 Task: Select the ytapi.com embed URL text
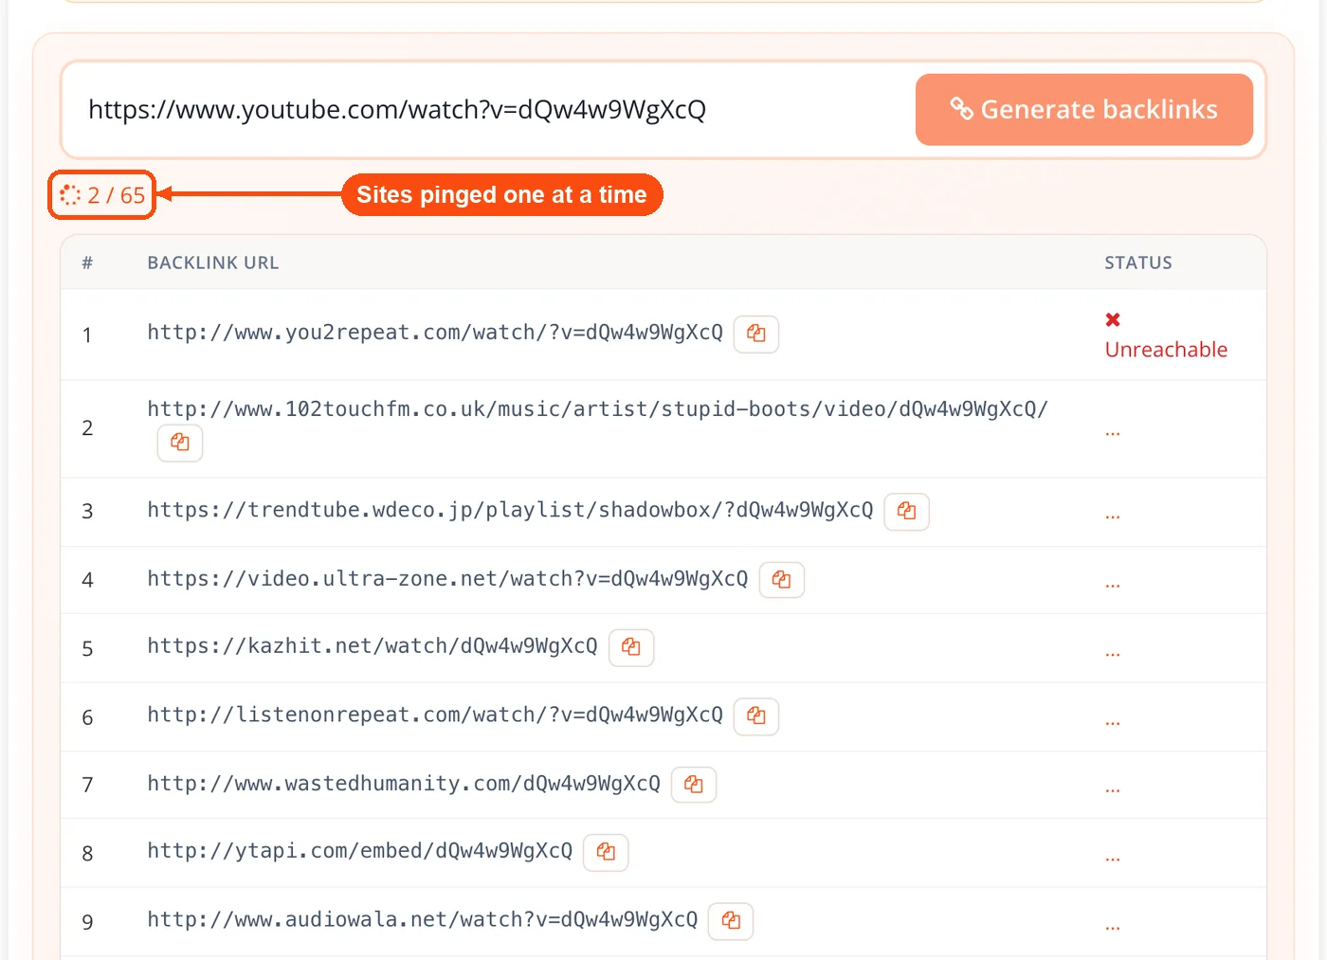pyautogui.click(x=360, y=851)
